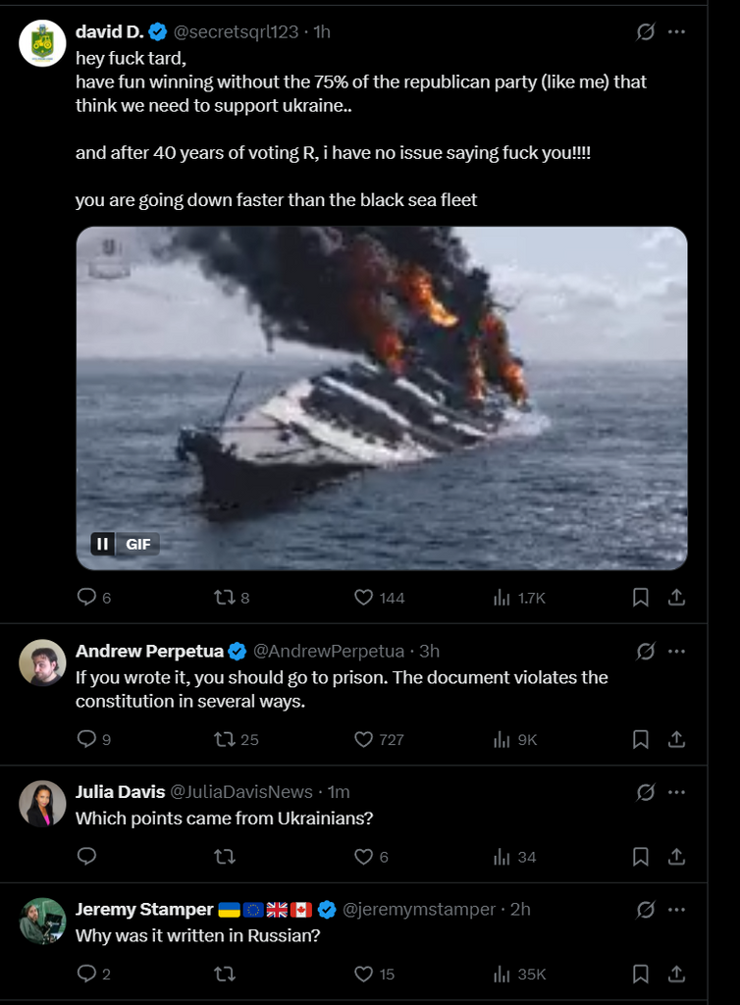
Task: Pause the sinking ship GIF
Action: 103,543
